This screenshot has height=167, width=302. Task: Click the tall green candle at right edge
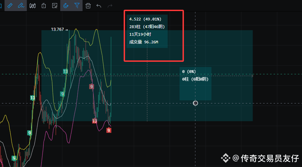(x=111, y=62)
